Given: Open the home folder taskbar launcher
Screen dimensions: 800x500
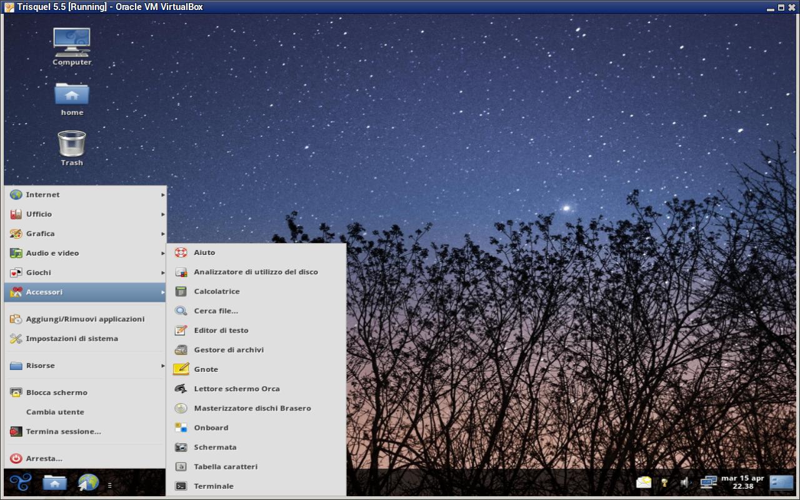Looking at the screenshot, I should (x=55, y=482).
